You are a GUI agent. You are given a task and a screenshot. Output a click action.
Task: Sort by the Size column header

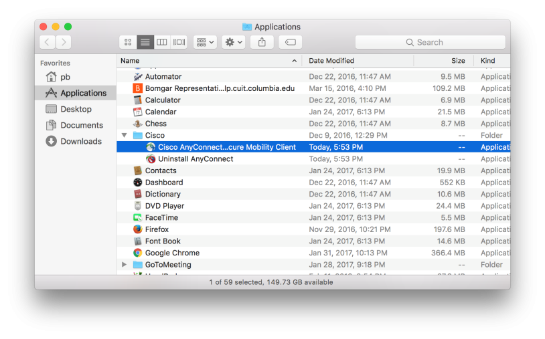[x=443, y=61]
